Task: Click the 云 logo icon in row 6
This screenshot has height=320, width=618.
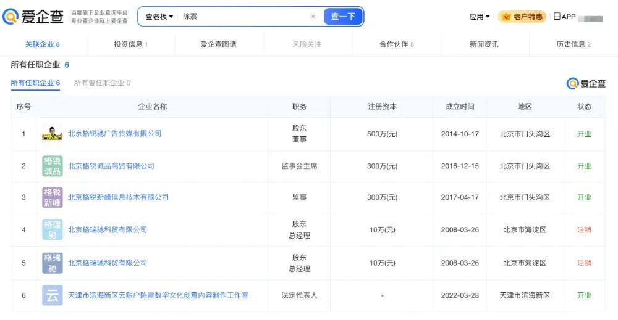Action: click(x=52, y=295)
